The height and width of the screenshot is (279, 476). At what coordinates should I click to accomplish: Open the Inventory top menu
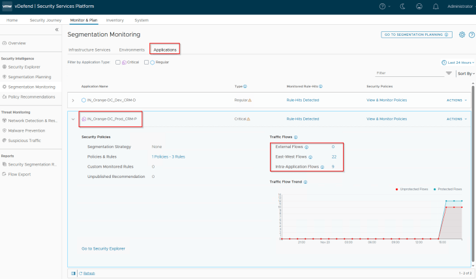[x=115, y=20]
